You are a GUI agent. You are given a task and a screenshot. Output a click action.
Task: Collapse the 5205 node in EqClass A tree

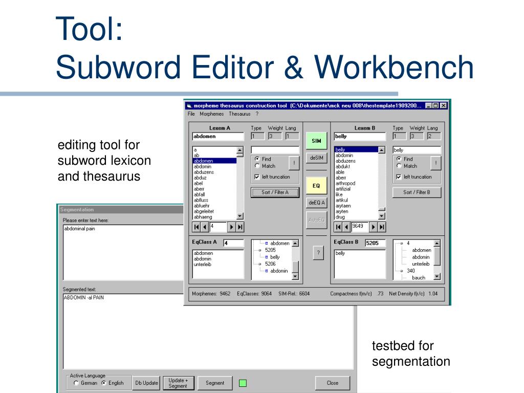tap(259, 250)
